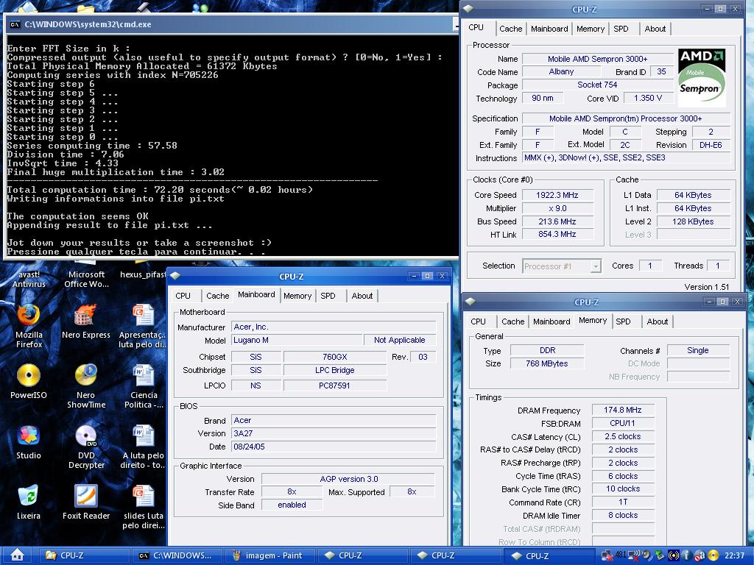Open About tab in top-right CPU-Z window

[x=655, y=29]
